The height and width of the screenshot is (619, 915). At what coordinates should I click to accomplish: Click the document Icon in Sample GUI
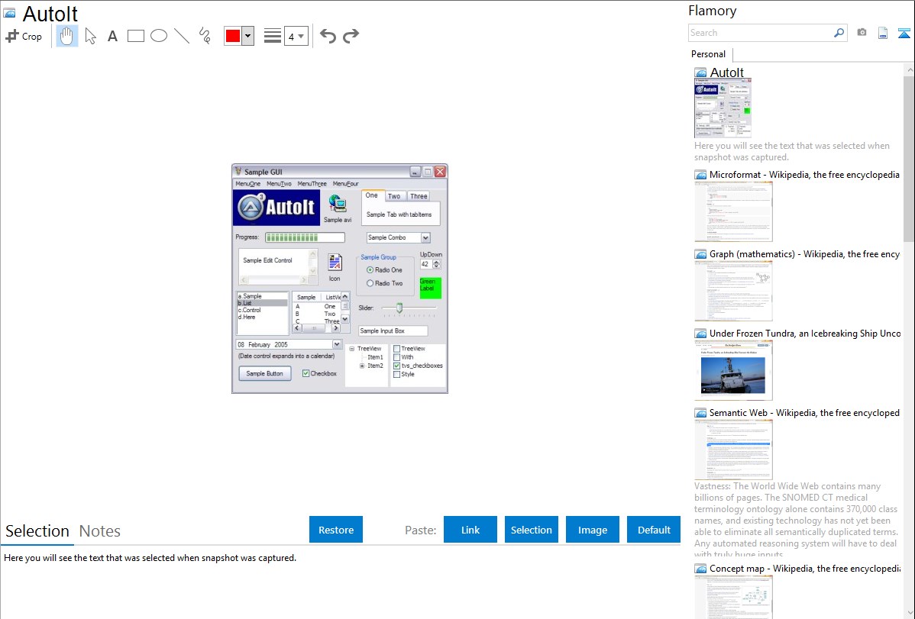click(x=335, y=263)
